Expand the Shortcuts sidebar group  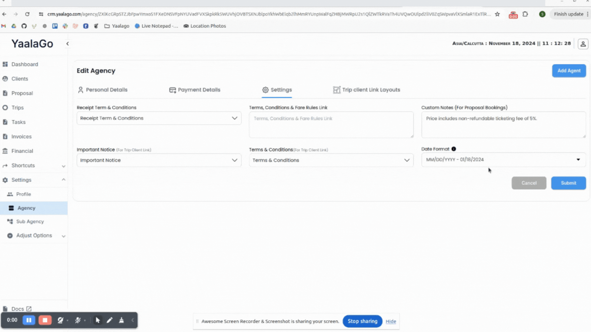(x=34, y=165)
